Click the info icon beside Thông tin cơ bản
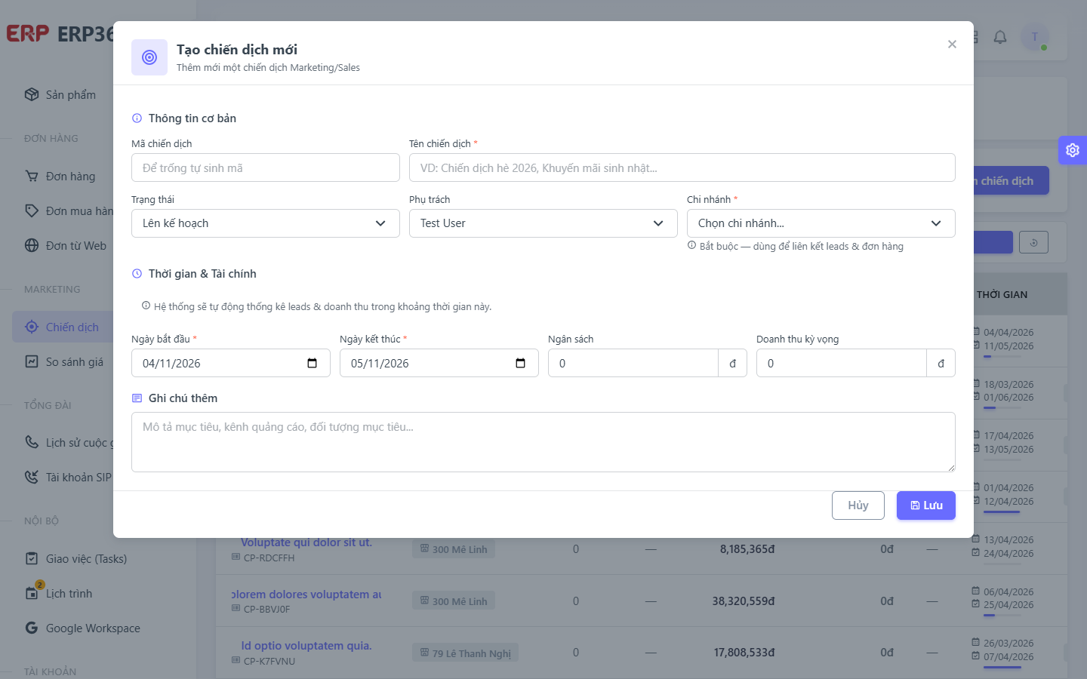The image size is (1087, 679). [137, 118]
